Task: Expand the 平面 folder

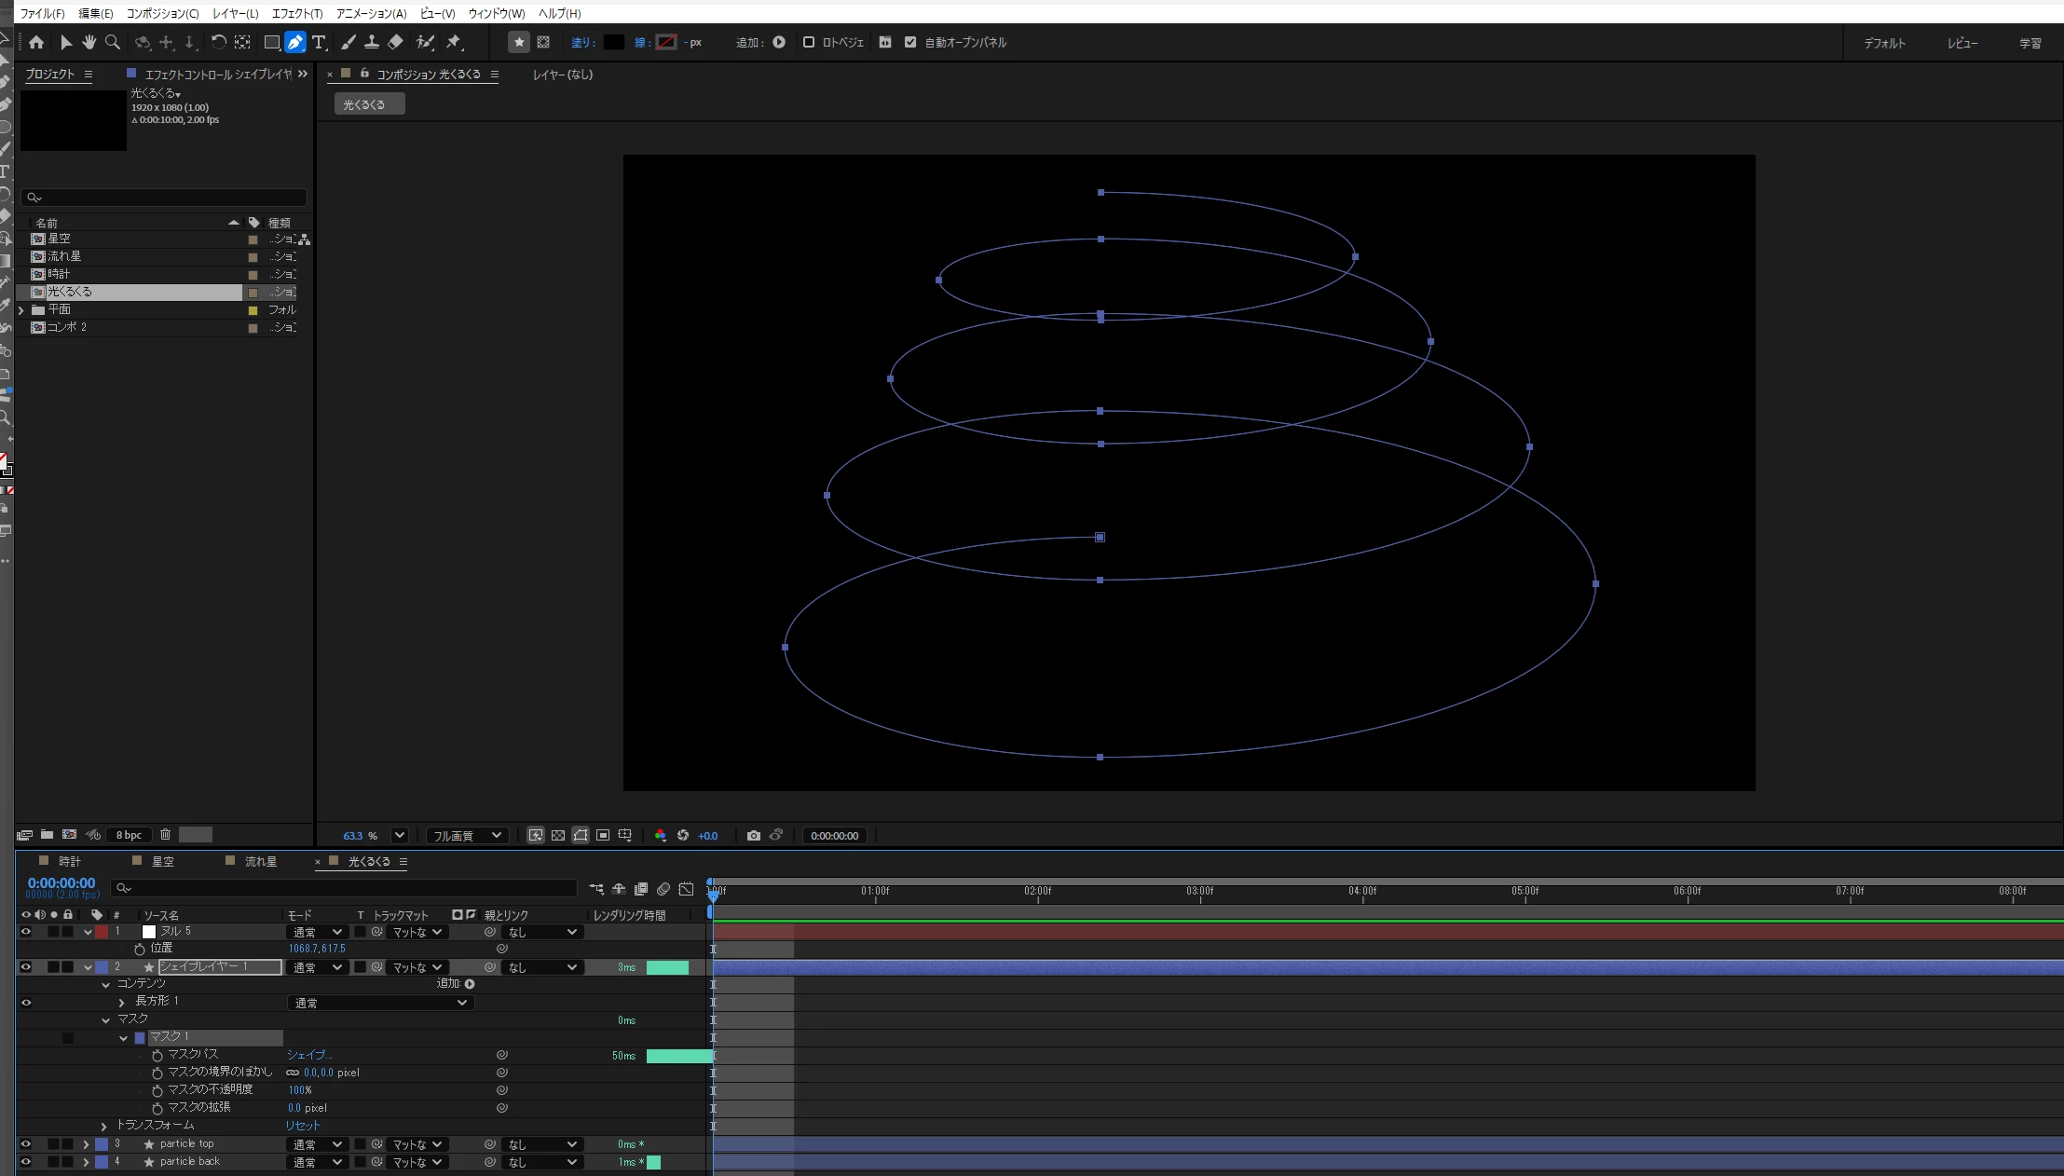Action: click(x=21, y=310)
